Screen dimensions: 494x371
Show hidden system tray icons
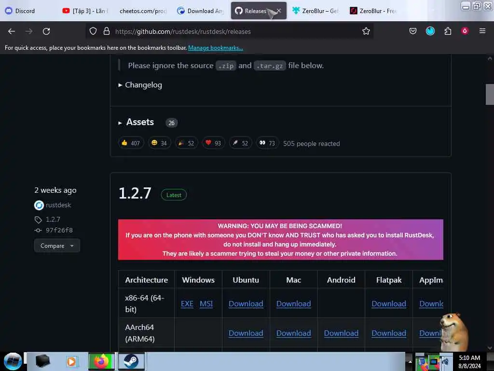410,361
